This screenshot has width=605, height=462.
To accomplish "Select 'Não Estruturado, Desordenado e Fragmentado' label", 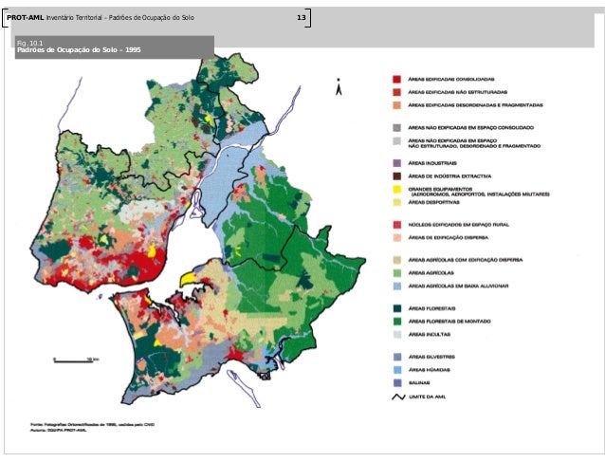I will tap(474, 146).
